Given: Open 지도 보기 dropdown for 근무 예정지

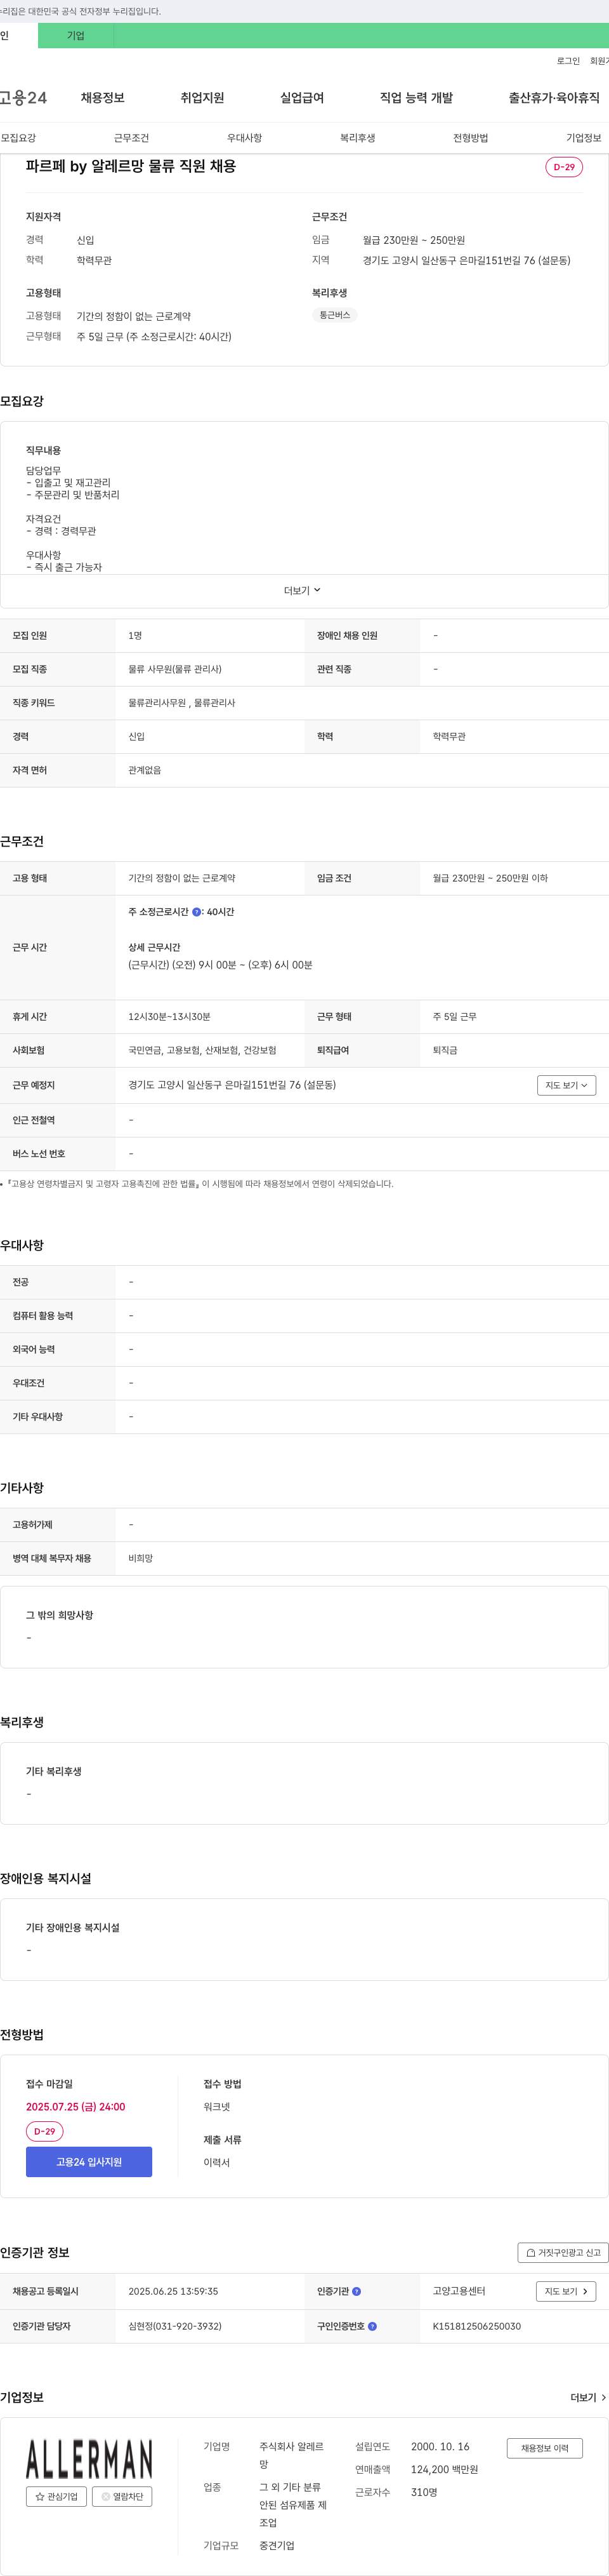Looking at the screenshot, I should coord(566,1085).
